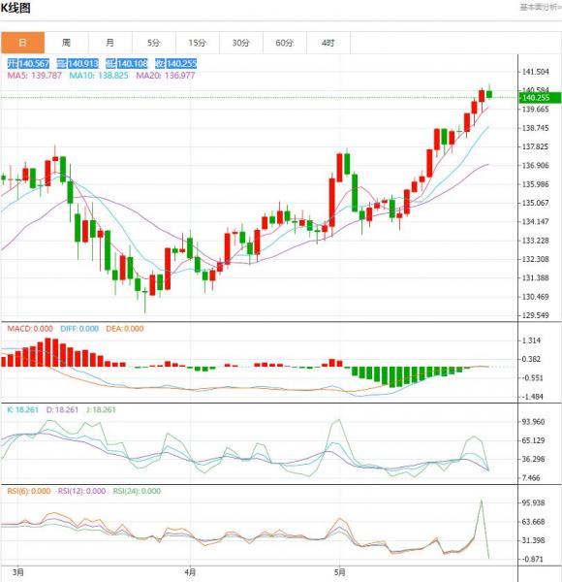Select the 30分 timeframe tab

click(241, 43)
